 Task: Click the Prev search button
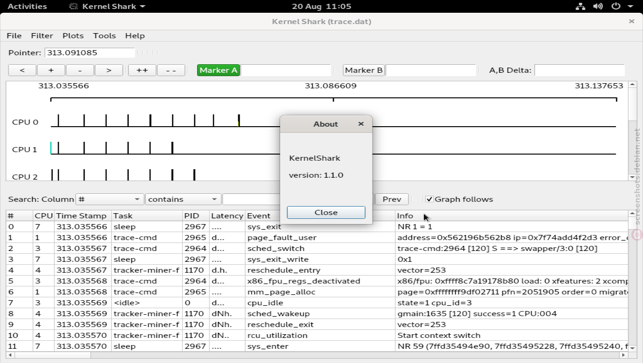(x=392, y=199)
